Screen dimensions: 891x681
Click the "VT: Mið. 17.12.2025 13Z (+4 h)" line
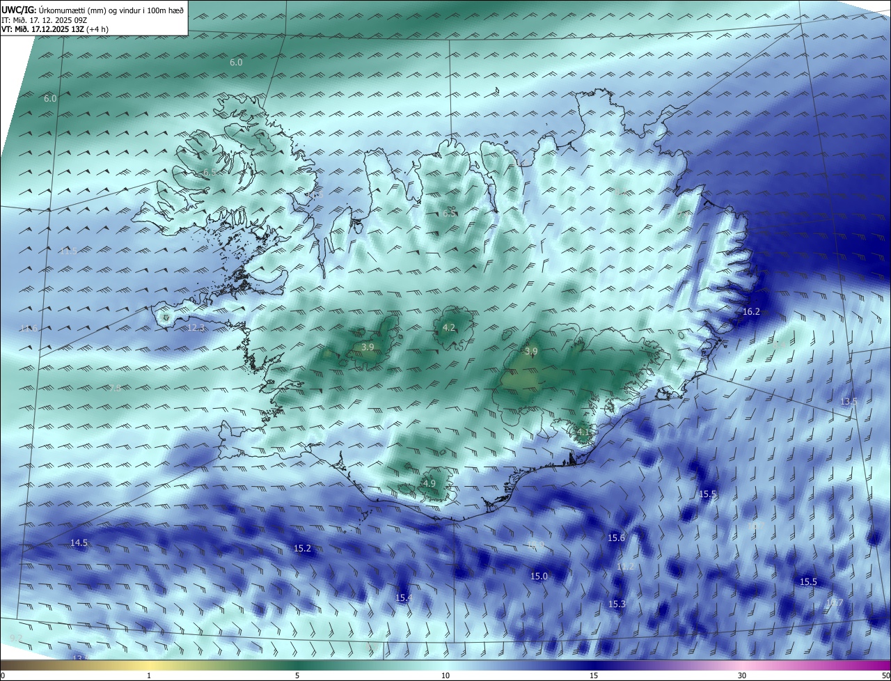(54, 29)
